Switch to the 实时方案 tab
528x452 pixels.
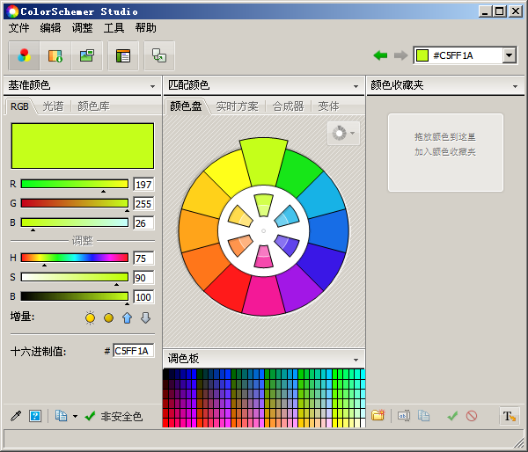(238, 106)
